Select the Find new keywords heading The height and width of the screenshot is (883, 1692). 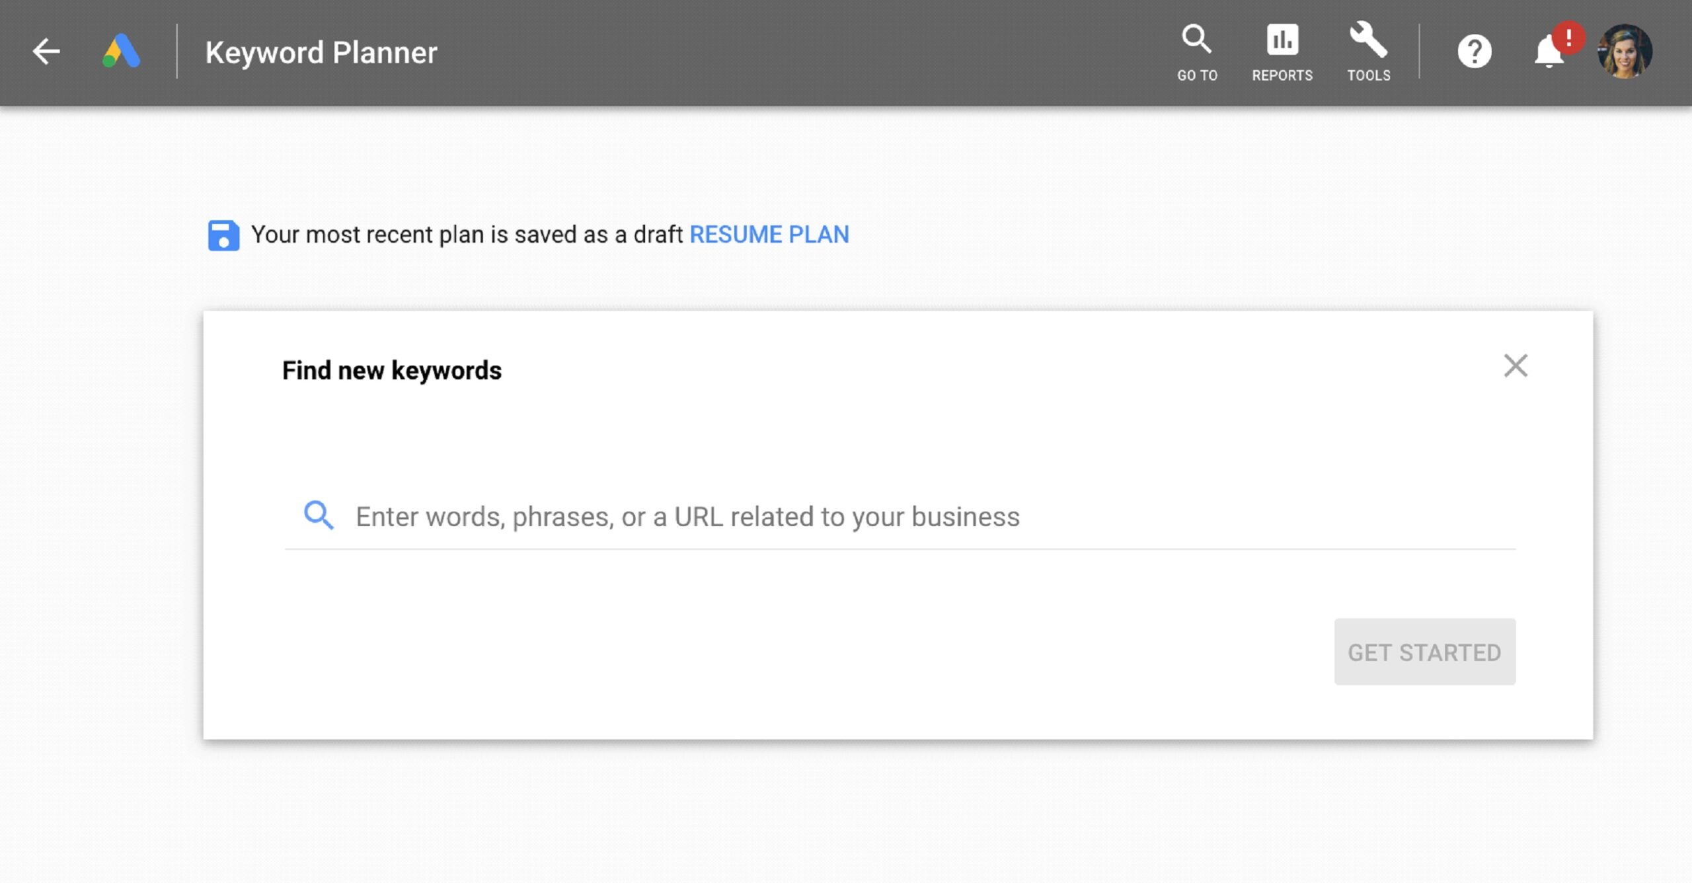[x=392, y=370]
